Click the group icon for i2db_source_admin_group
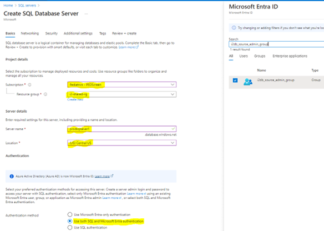Image resolution: width=324 pixels, height=231 pixels. click(x=248, y=82)
